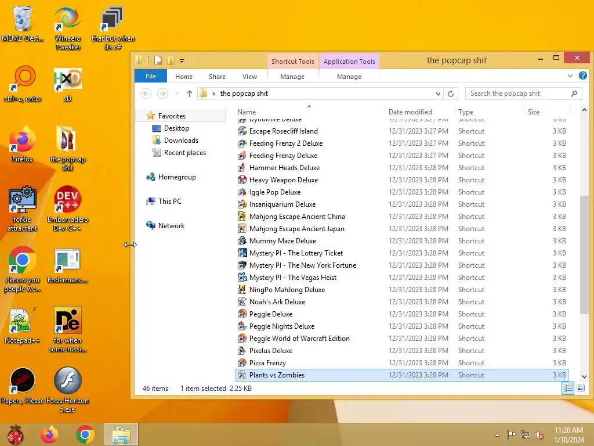Click the Heavy Weapon Deluxe shortcut icon
594x446 pixels.
pyautogui.click(x=242, y=180)
